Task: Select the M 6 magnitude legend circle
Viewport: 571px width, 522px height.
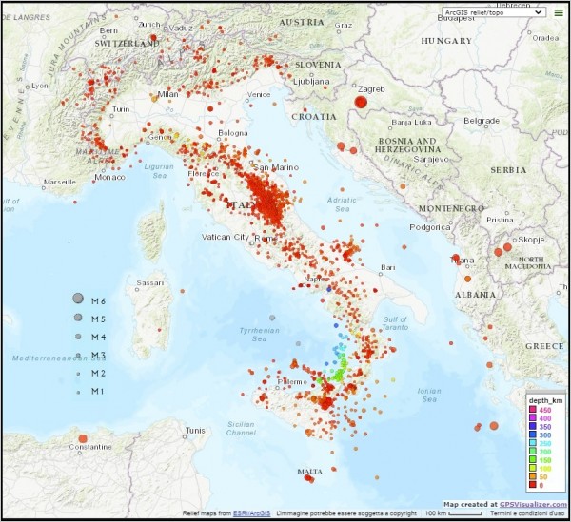Action: pyautogui.click(x=78, y=299)
